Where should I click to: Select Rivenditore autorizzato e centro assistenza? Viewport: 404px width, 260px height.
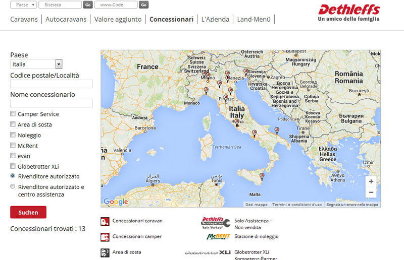pos(13,187)
